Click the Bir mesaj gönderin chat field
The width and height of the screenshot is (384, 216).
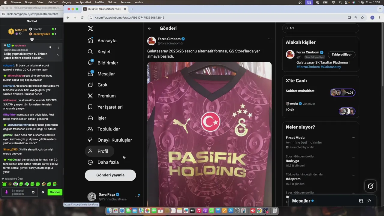(20, 192)
